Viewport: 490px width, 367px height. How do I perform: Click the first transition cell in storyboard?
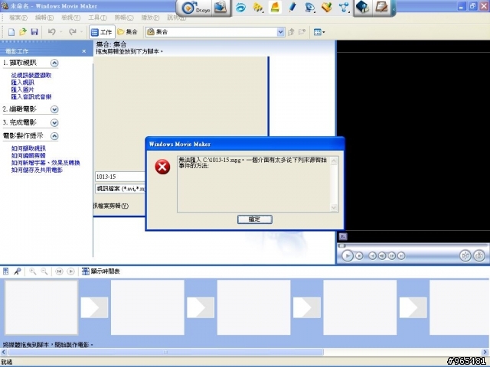[94, 307]
